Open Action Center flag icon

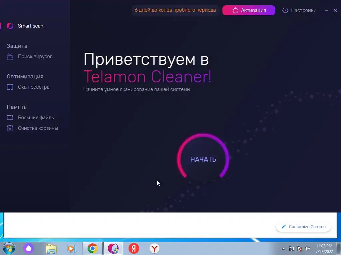click(x=299, y=249)
